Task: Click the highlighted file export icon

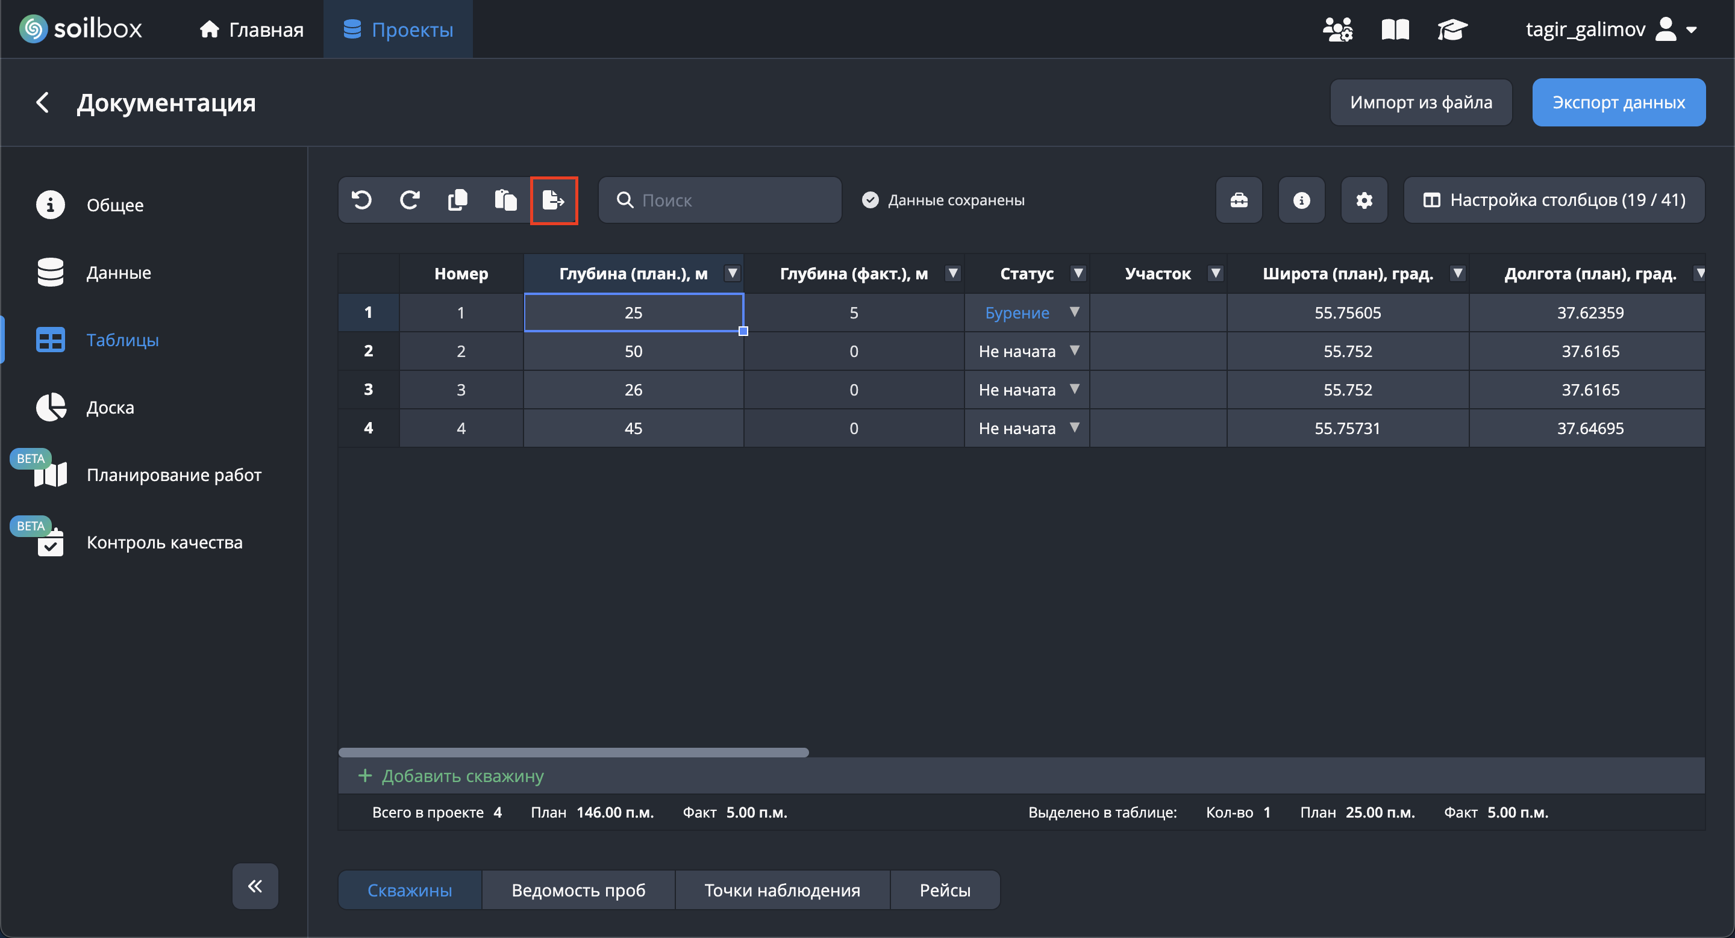Action: [x=553, y=200]
